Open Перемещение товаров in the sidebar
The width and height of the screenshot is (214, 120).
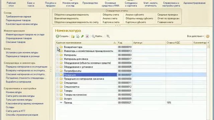click(x=18, y=20)
